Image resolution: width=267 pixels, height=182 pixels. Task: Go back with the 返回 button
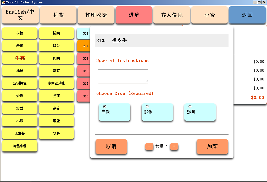(247, 15)
